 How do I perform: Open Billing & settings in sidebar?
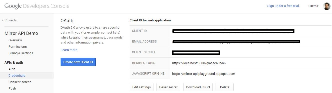tap(21, 53)
